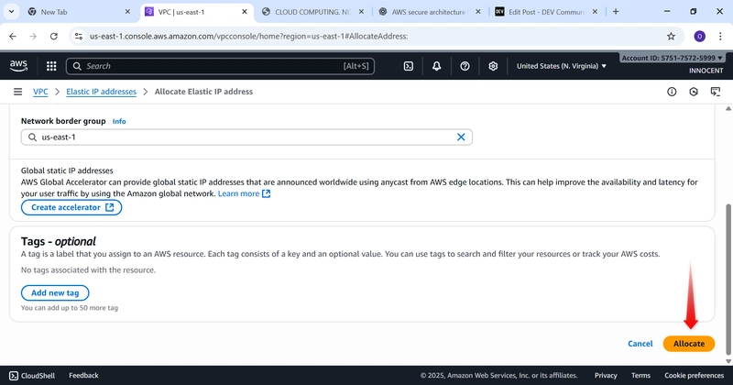Open the tab search dropdown arrow
Screen dimensions: 733x385
11,12
